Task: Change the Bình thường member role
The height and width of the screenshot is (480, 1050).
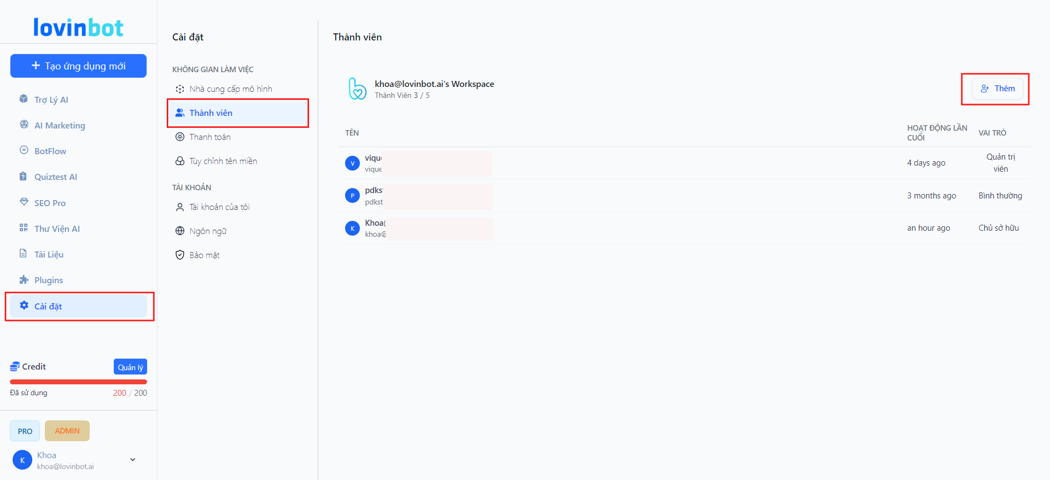Action: pos(1000,196)
